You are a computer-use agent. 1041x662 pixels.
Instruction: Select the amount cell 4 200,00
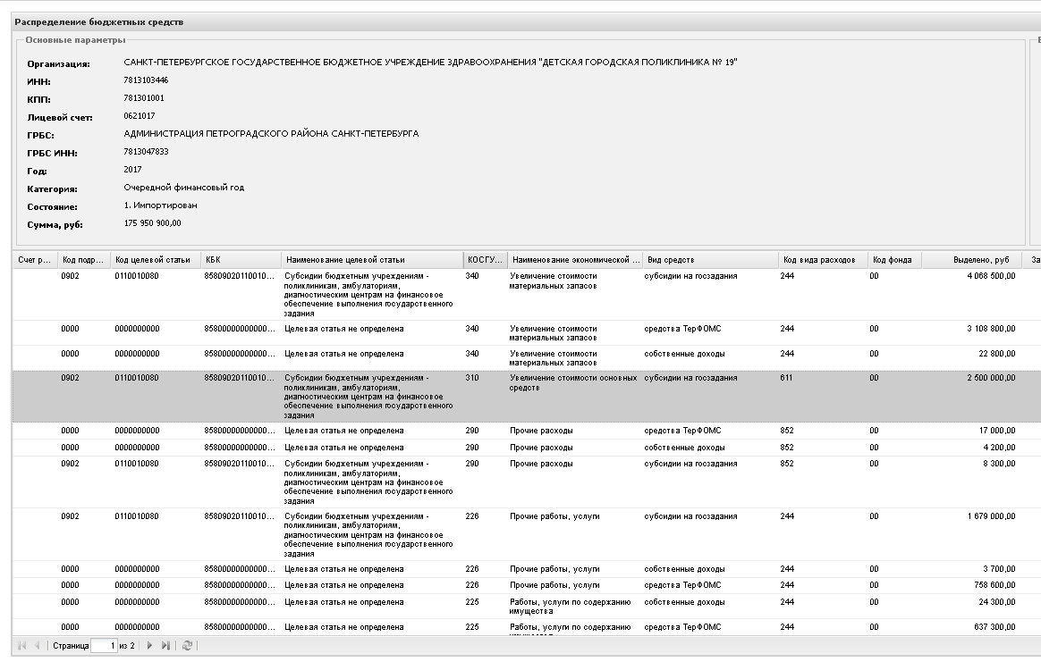click(999, 447)
